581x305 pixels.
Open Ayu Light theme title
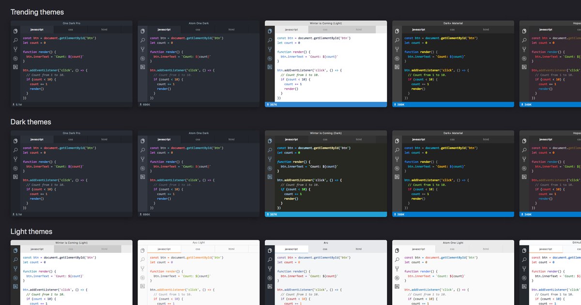coord(199,243)
